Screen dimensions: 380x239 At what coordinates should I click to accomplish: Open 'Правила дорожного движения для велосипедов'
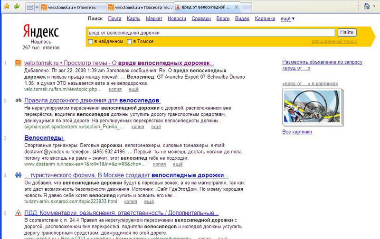coord(92,101)
